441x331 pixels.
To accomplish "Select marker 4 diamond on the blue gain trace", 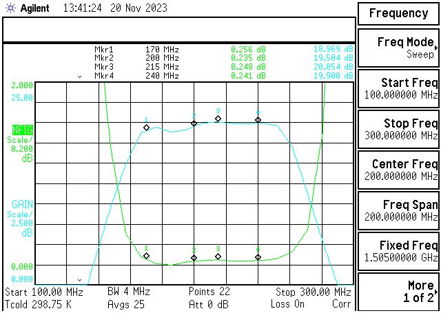I will pyautogui.click(x=258, y=120).
